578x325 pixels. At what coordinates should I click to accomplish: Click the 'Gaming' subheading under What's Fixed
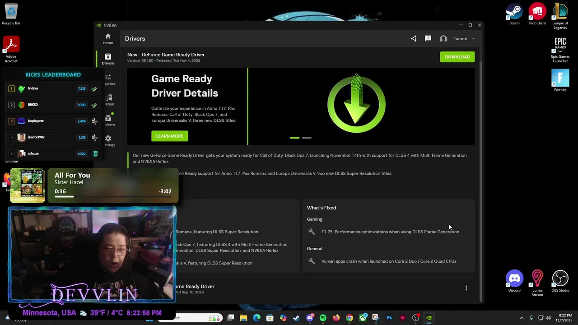(x=315, y=219)
